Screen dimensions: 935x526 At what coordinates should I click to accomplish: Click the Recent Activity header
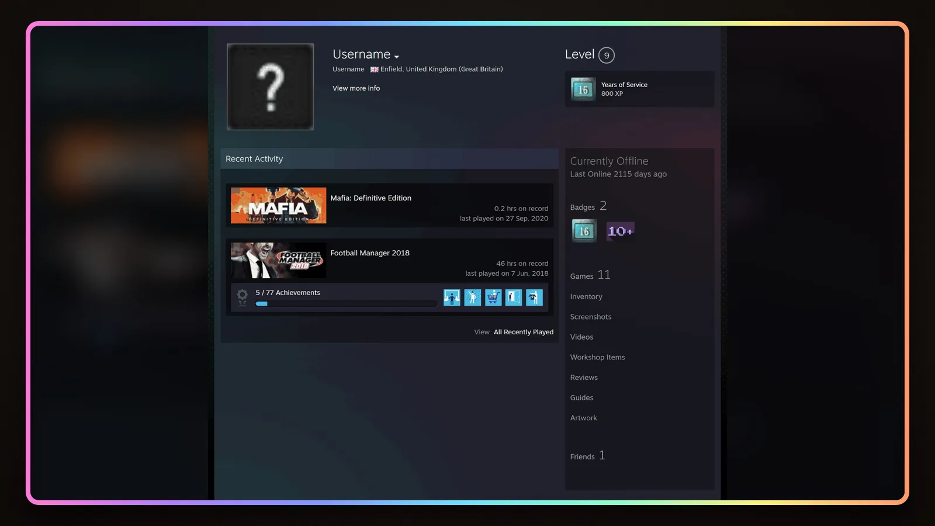click(389, 159)
